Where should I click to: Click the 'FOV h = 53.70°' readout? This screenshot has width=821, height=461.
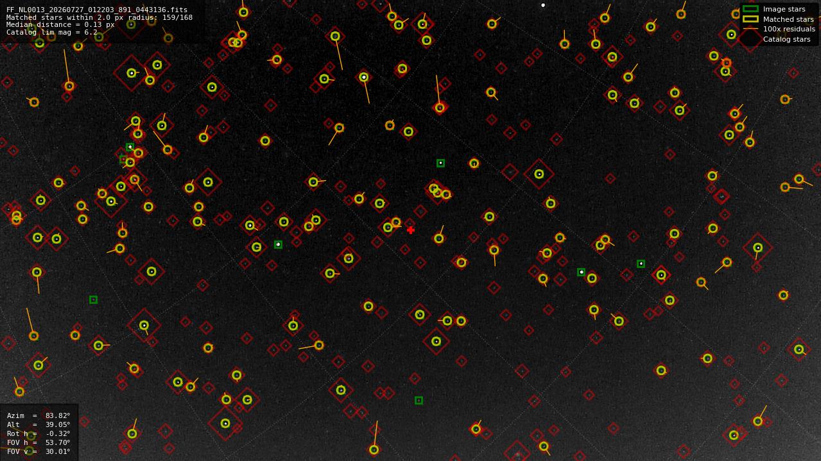pyautogui.click(x=39, y=442)
